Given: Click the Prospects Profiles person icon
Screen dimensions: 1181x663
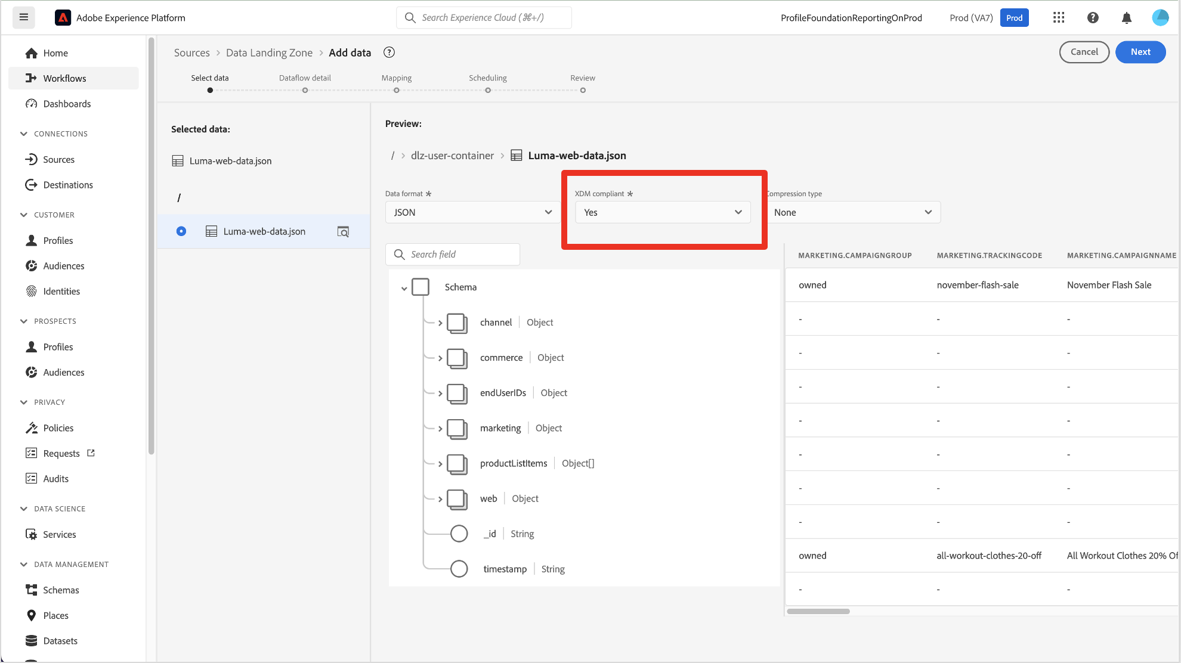Looking at the screenshot, I should [x=32, y=346].
